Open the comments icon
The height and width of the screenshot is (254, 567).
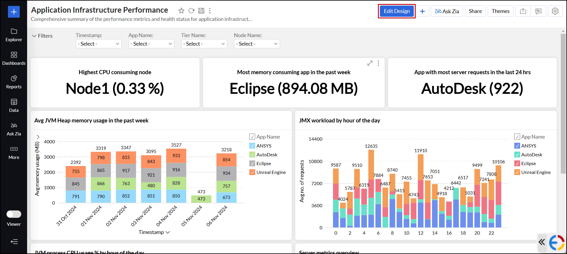click(x=538, y=11)
